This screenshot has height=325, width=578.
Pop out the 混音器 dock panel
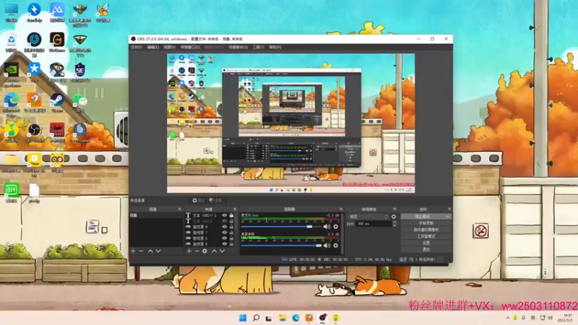coord(340,209)
